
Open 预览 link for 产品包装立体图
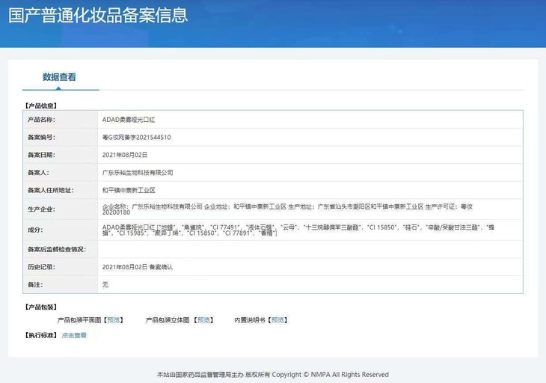tap(203, 320)
